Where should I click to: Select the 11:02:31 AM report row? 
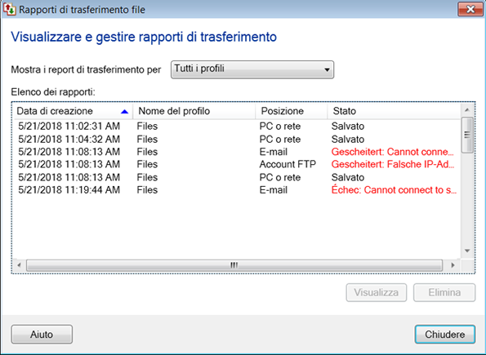(x=237, y=126)
